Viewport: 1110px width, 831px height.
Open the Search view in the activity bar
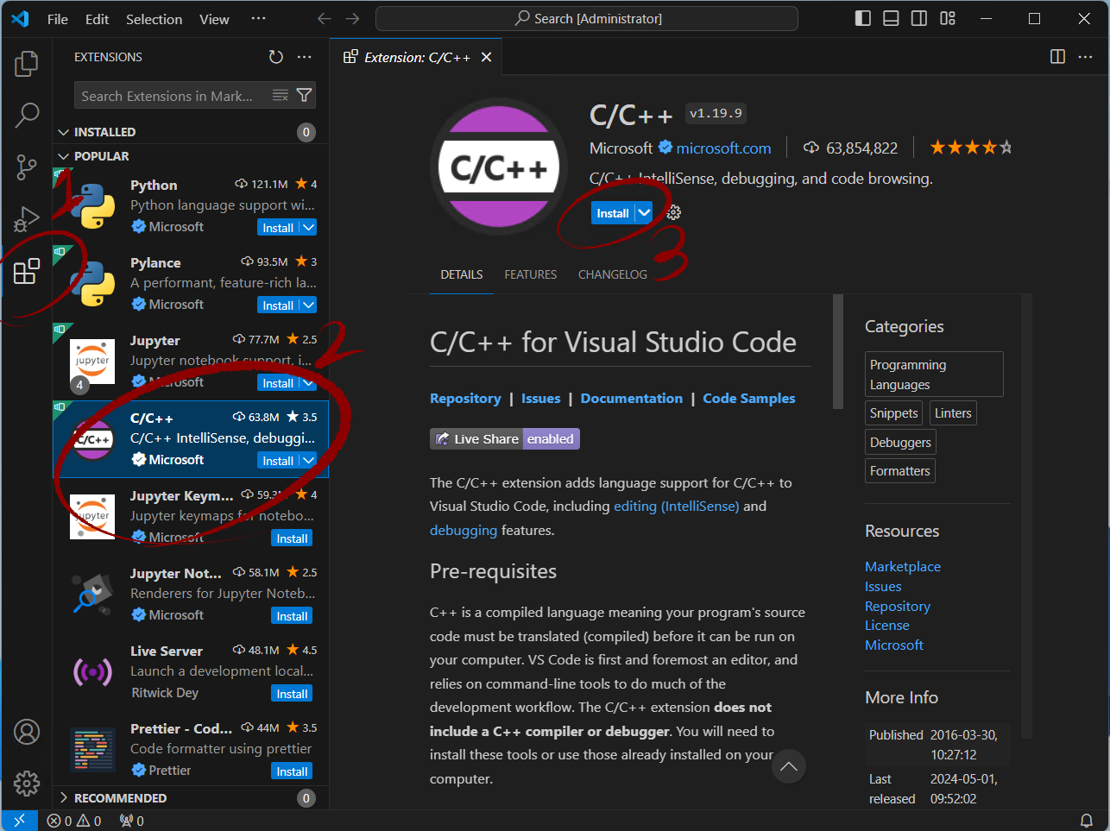pyautogui.click(x=26, y=115)
